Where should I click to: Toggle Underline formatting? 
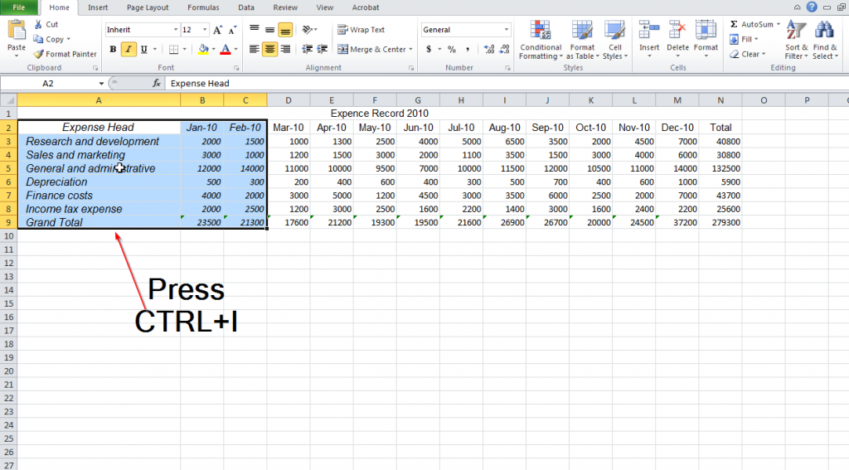(144, 49)
